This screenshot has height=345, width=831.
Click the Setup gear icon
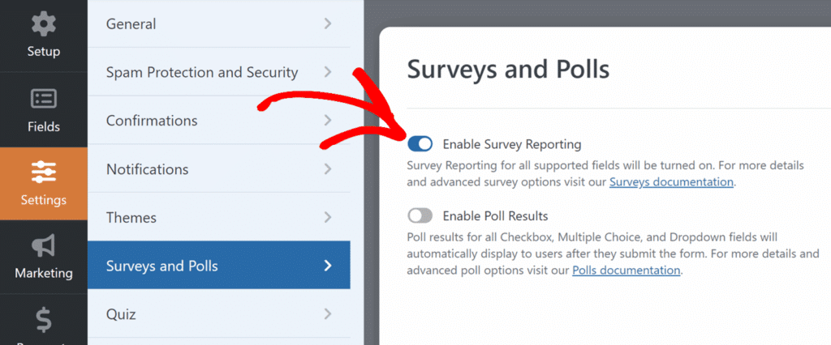pyautogui.click(x=43, y=24)
